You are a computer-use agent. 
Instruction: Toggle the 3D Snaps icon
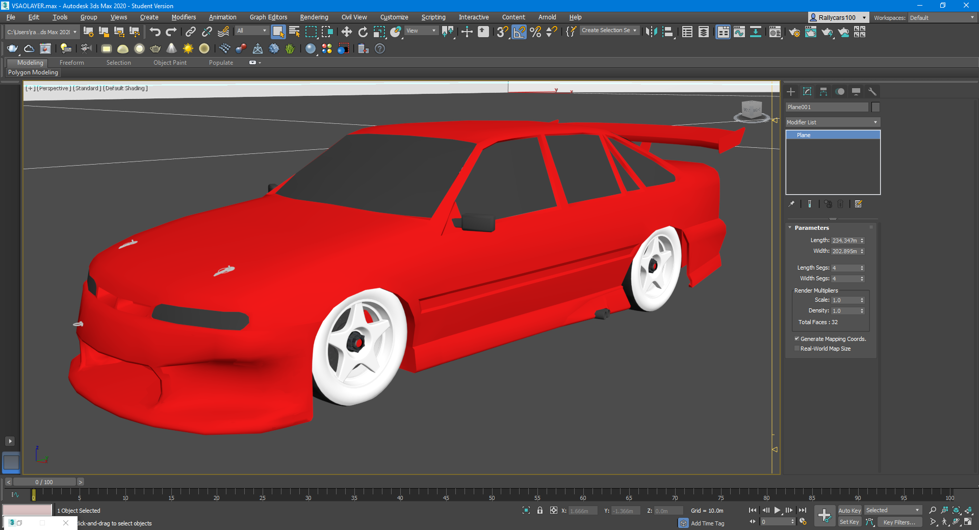click(502, 32)
